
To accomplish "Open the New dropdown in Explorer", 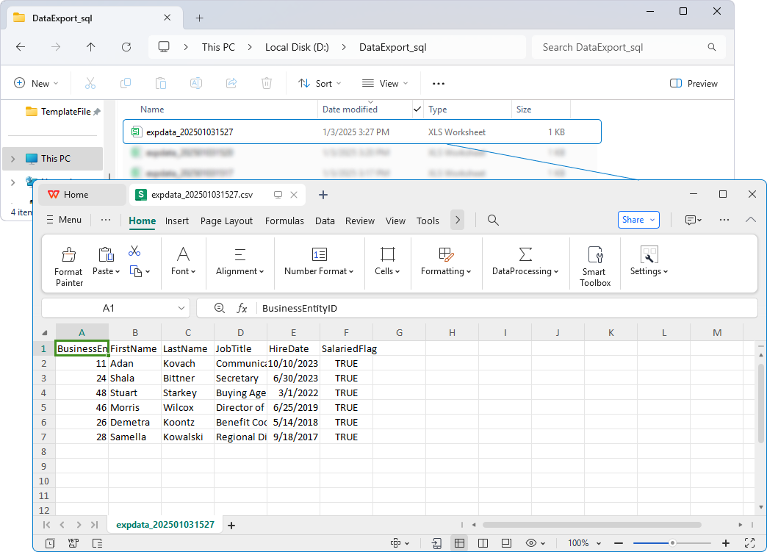I will 36,84.
